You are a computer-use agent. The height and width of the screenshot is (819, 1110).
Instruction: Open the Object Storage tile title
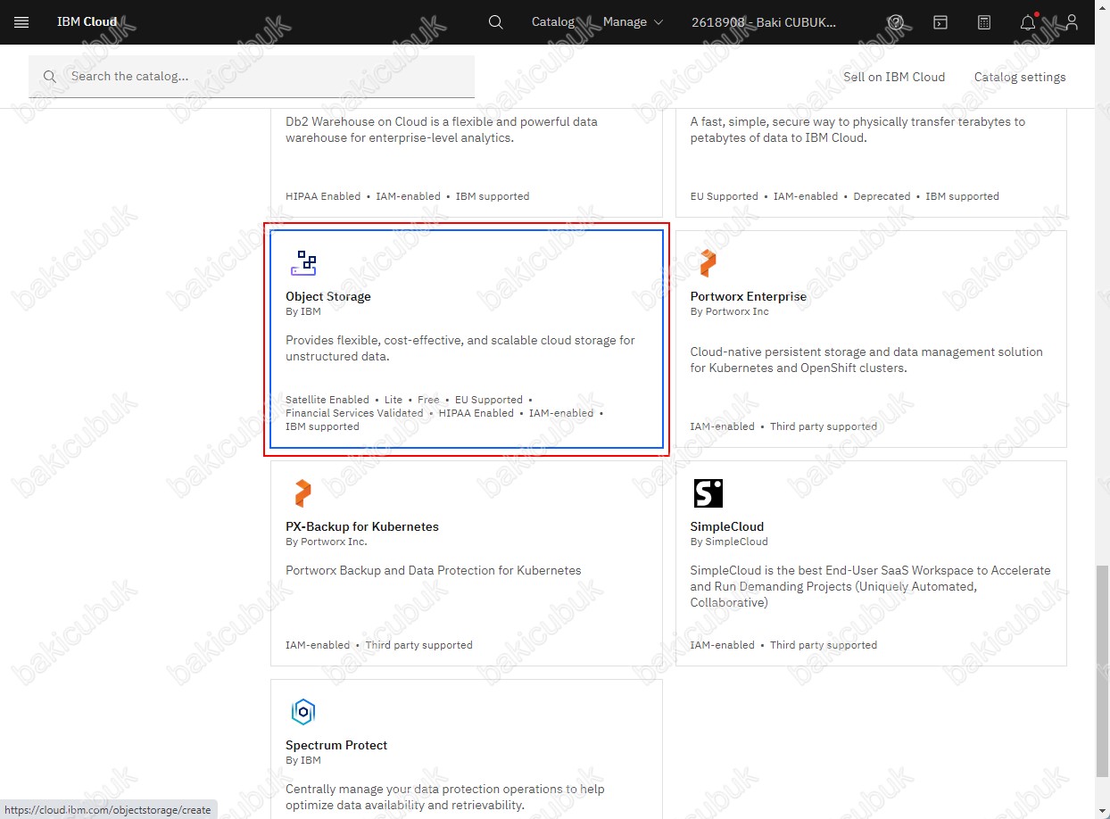[x=328, y=296]
